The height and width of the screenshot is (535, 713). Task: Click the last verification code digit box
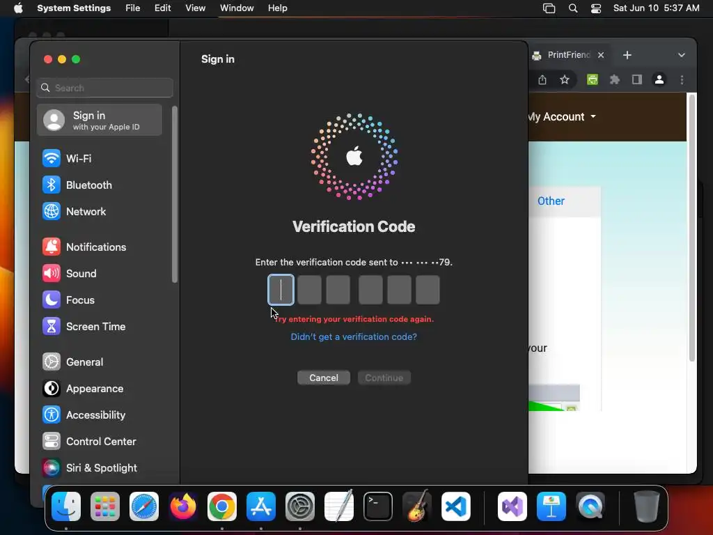[x=428, y=289]
